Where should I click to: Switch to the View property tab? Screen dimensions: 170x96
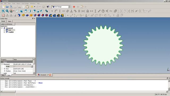(x=3, y=75)
